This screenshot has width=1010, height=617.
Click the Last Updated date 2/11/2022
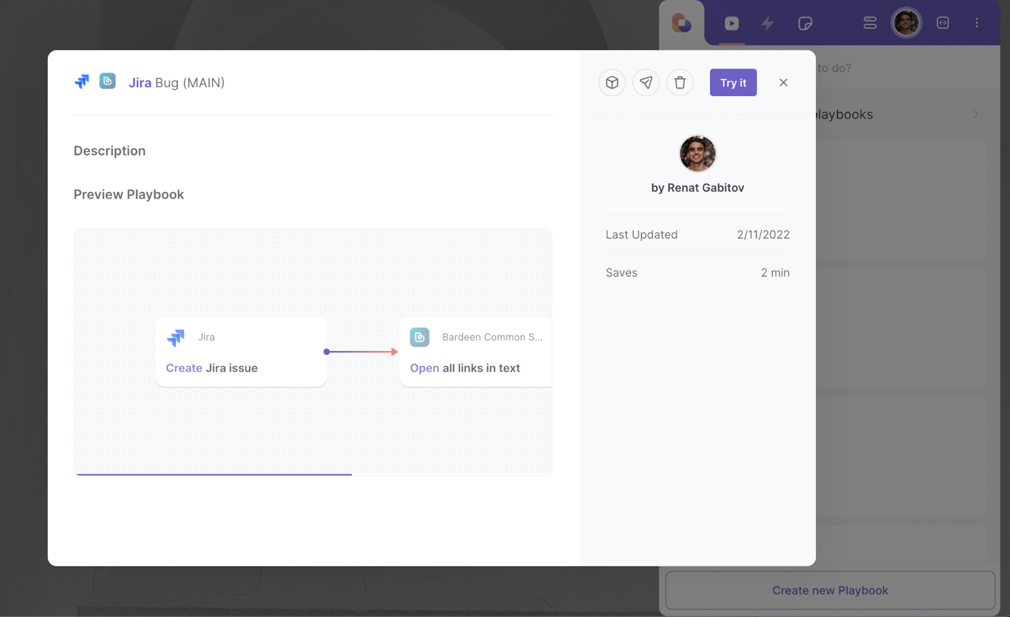coord(763,235)
